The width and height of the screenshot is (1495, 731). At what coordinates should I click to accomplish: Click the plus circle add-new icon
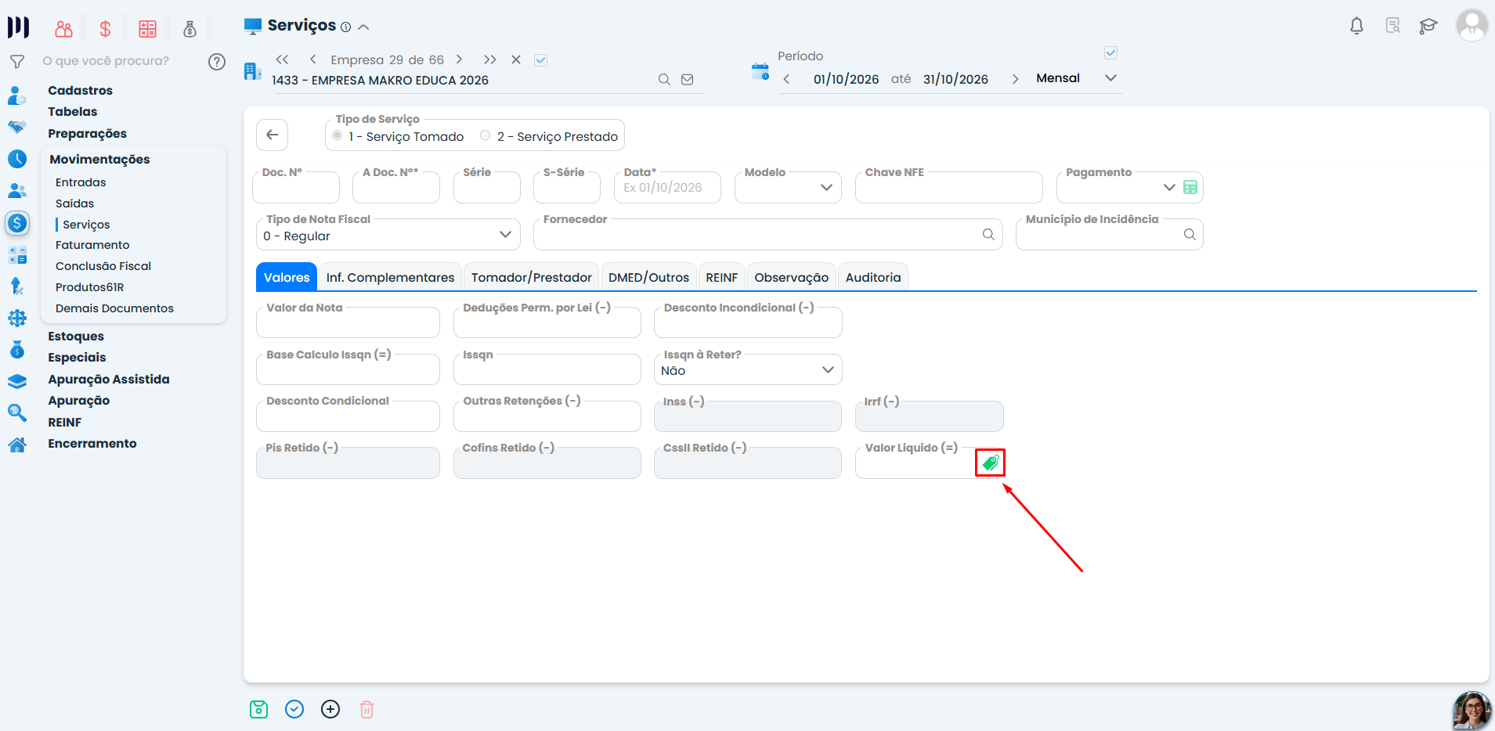330,709
